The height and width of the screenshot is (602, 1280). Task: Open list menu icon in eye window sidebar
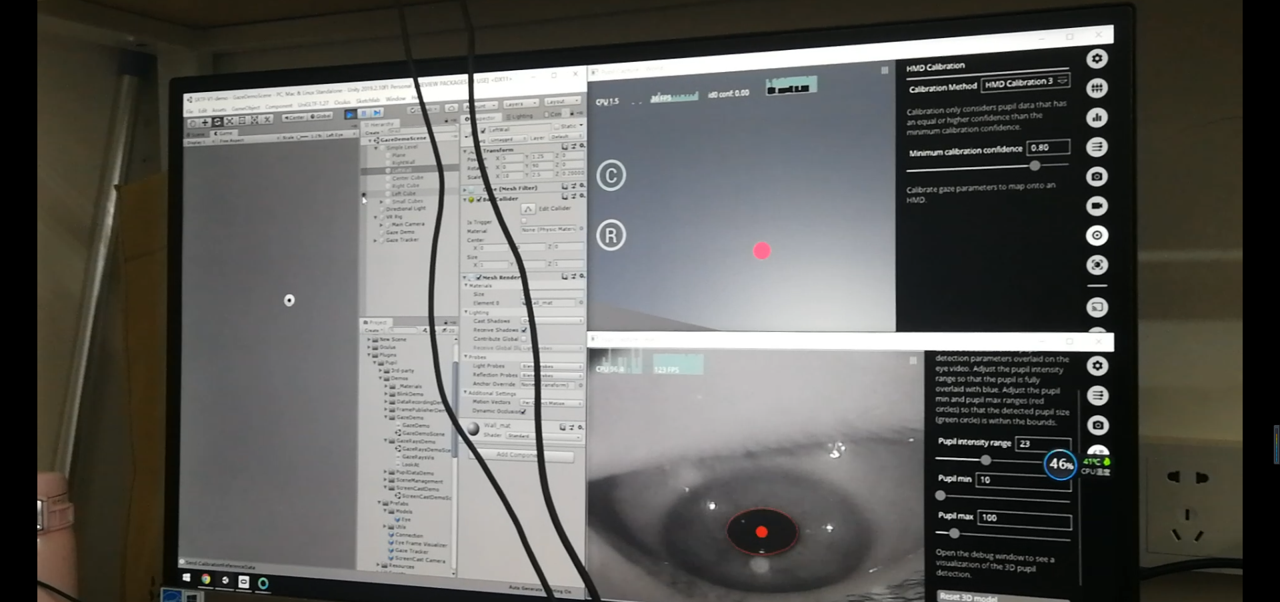click(x=1097, y=395)
